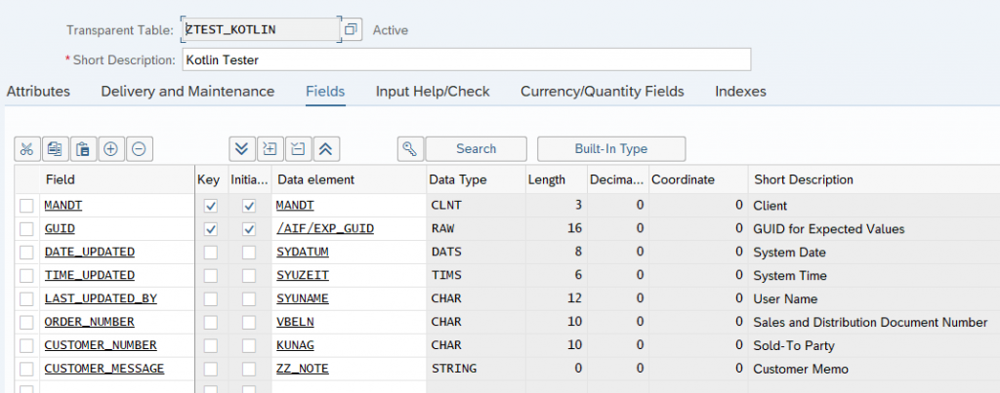Open data element ZZ_NOTE

303,369
